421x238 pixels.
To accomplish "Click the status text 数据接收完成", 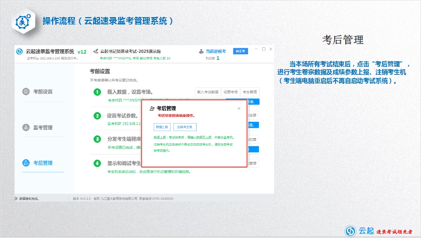I will point(29,199).
